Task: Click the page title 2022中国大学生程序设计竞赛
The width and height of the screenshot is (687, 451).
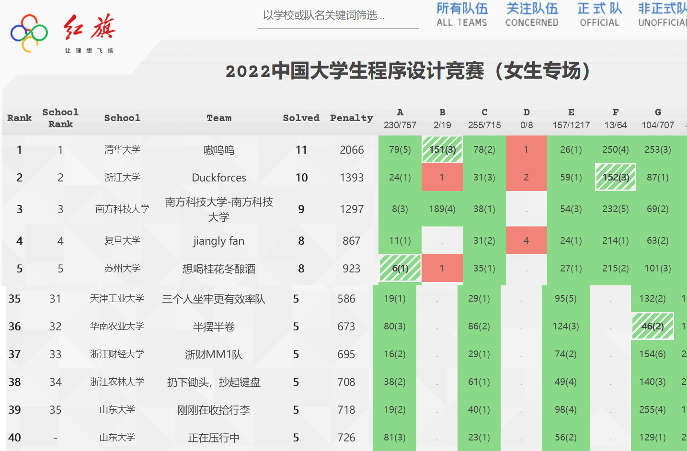Action: click(x=407, y=71)
